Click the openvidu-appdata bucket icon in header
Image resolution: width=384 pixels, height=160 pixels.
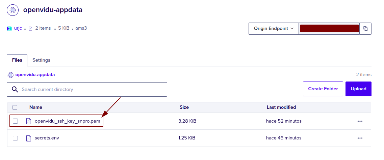point(12,10)
